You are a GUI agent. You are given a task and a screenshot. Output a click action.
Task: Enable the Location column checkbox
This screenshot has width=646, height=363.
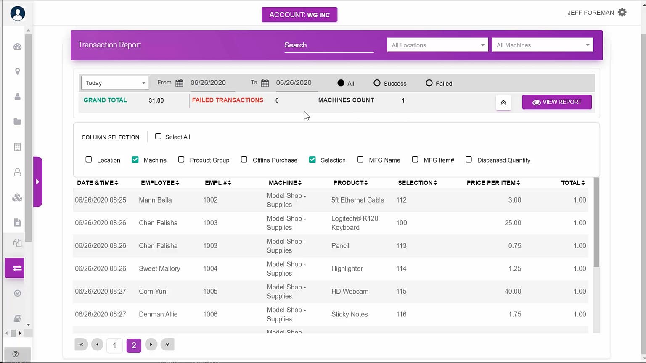(89, 160)
